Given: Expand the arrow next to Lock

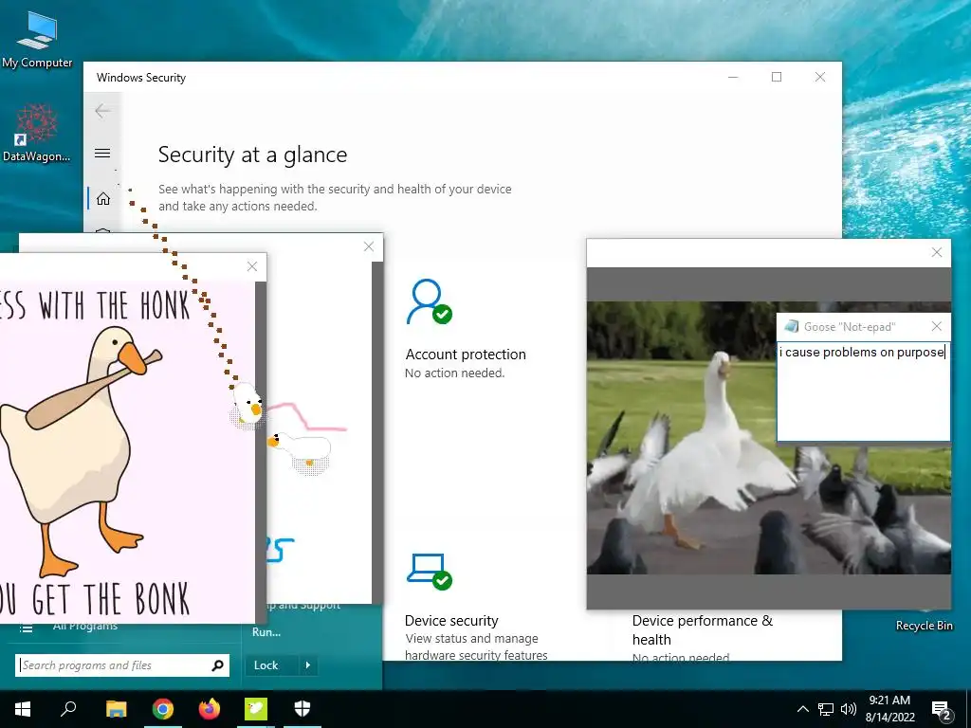Looking at the screenshot, I should [308, 665].
